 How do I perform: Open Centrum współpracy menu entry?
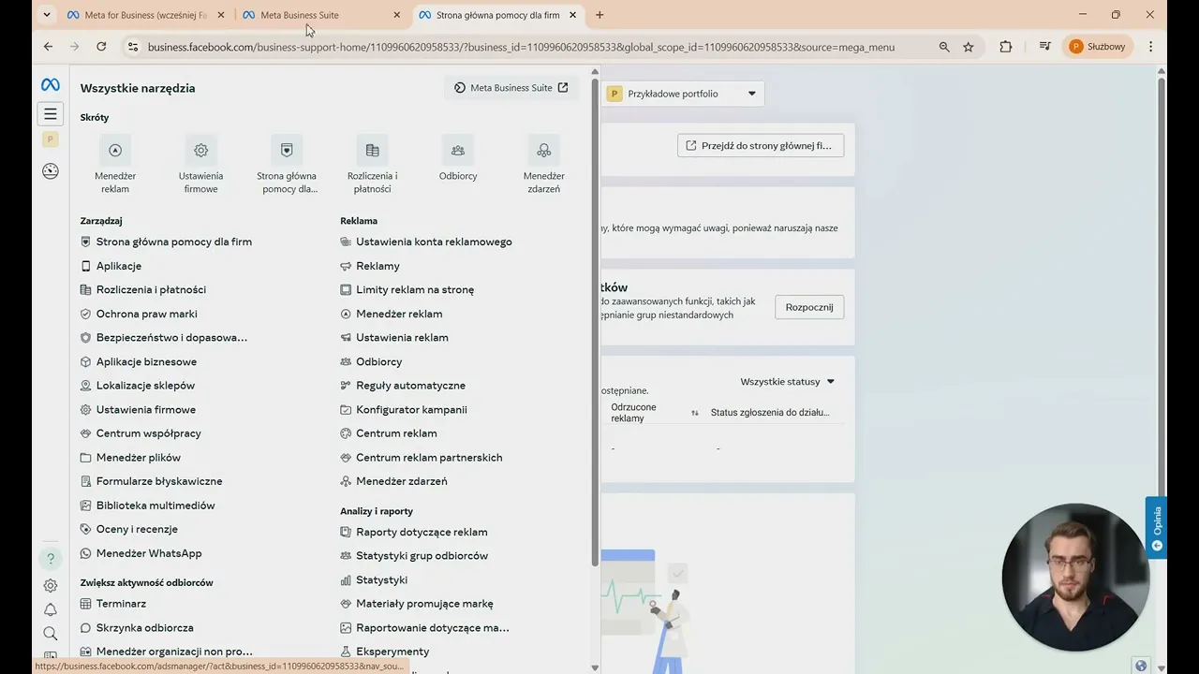pyautogui.click(x=141, y=433)
